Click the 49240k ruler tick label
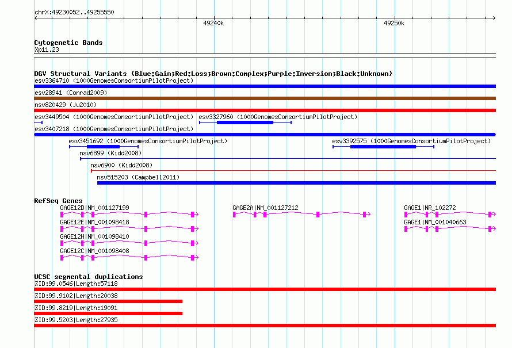Screen dimensions: 512x348 (x=213, y=23)
